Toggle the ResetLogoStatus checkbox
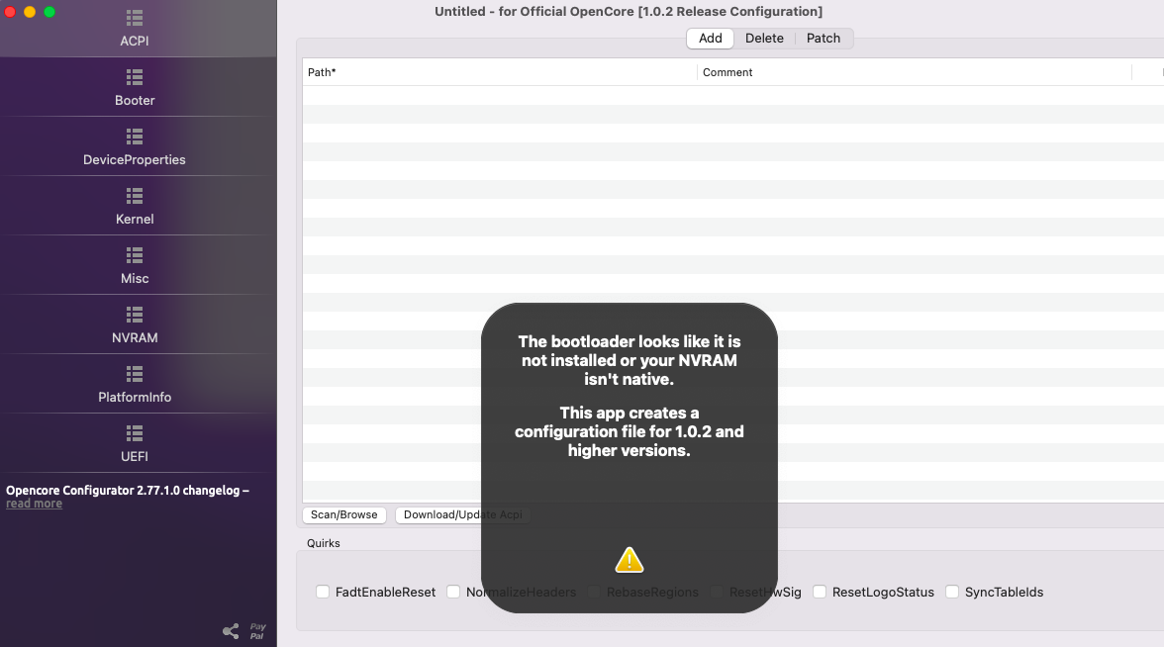The height and width of the screenshot is (647, 1164). point(820,592)
